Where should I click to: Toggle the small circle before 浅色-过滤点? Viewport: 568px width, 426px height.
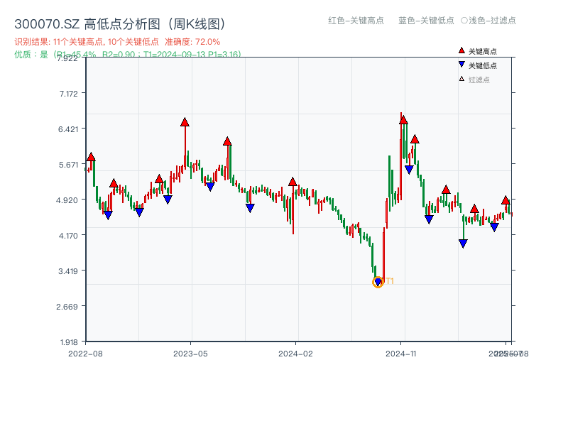coord(464,21)
